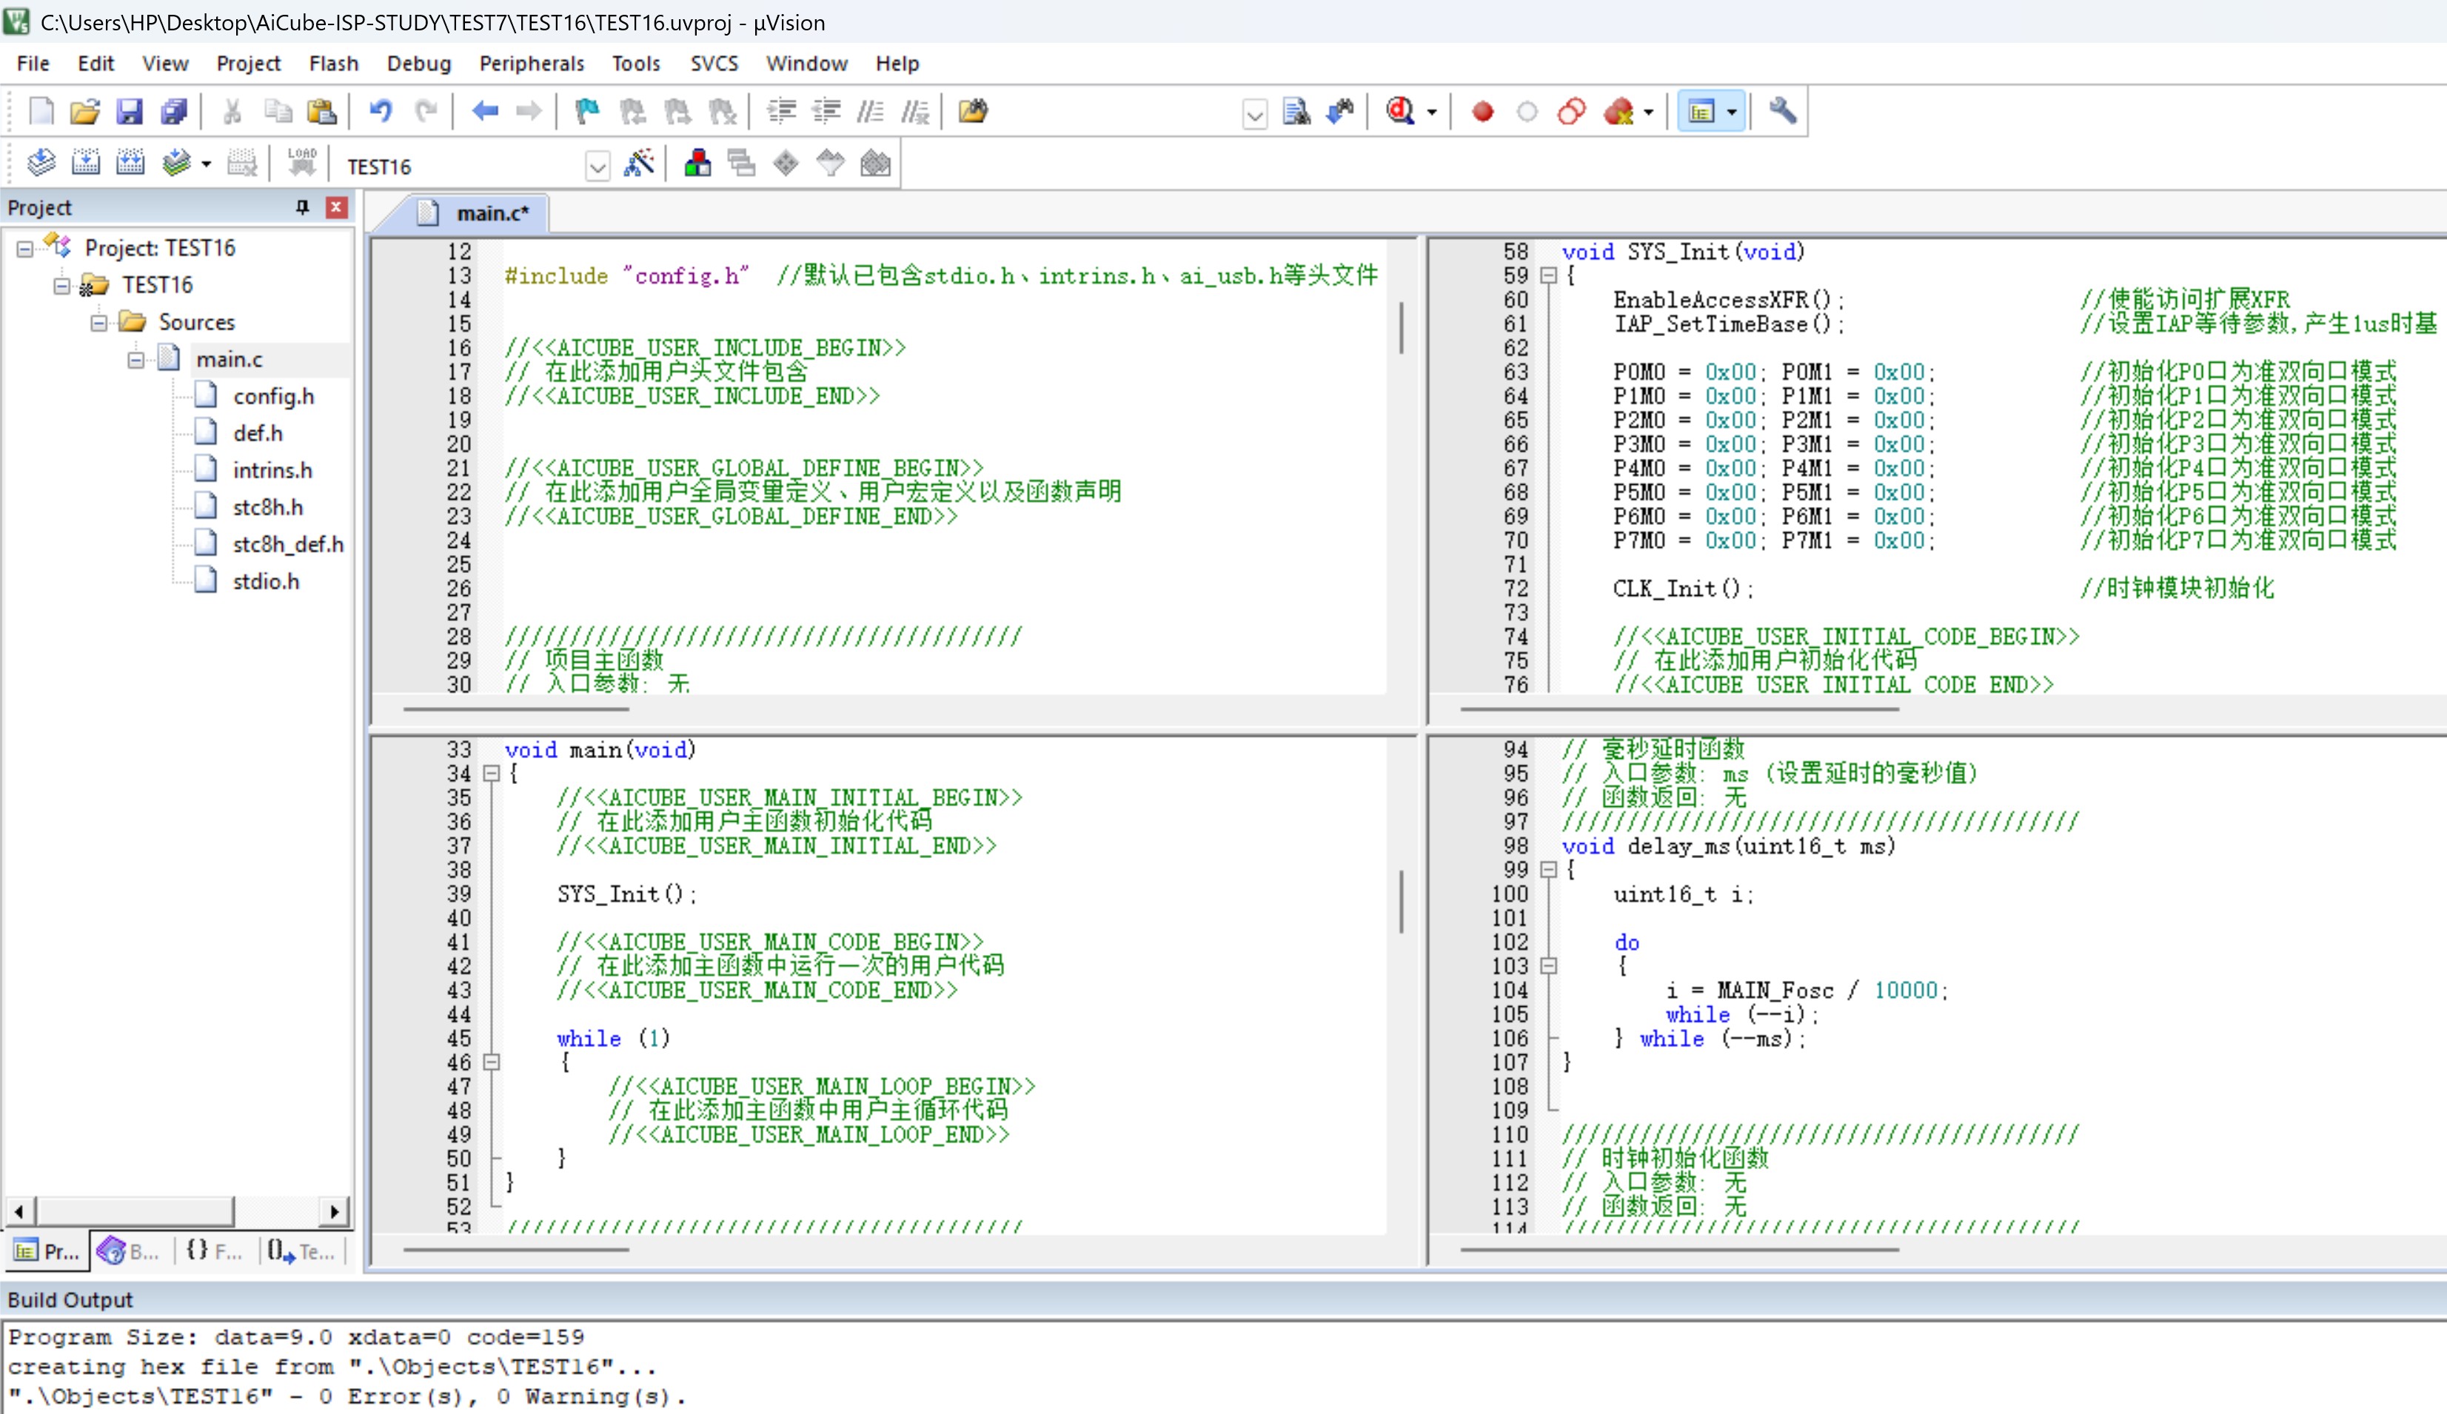The height and width of the screenshot is (1414, 2447).
Task: Open the find text combo box dropdown
Action: [x=1254, y=115]
